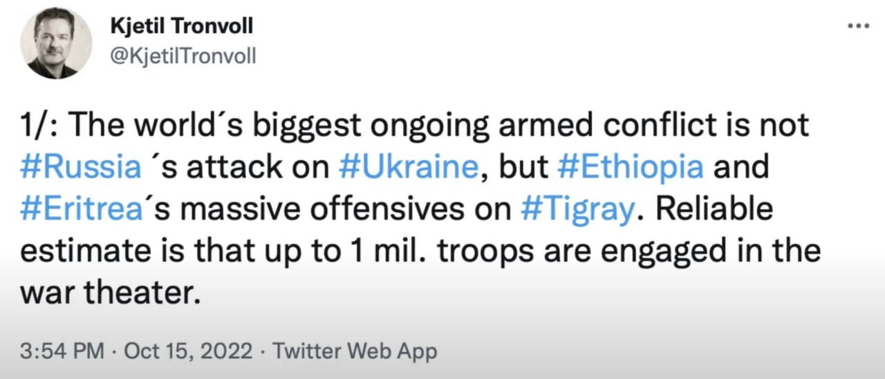The width and height of the screenshot is (885, 379).
Task: Click the @KjetilTronvoll handle
Action: [183, 56]
